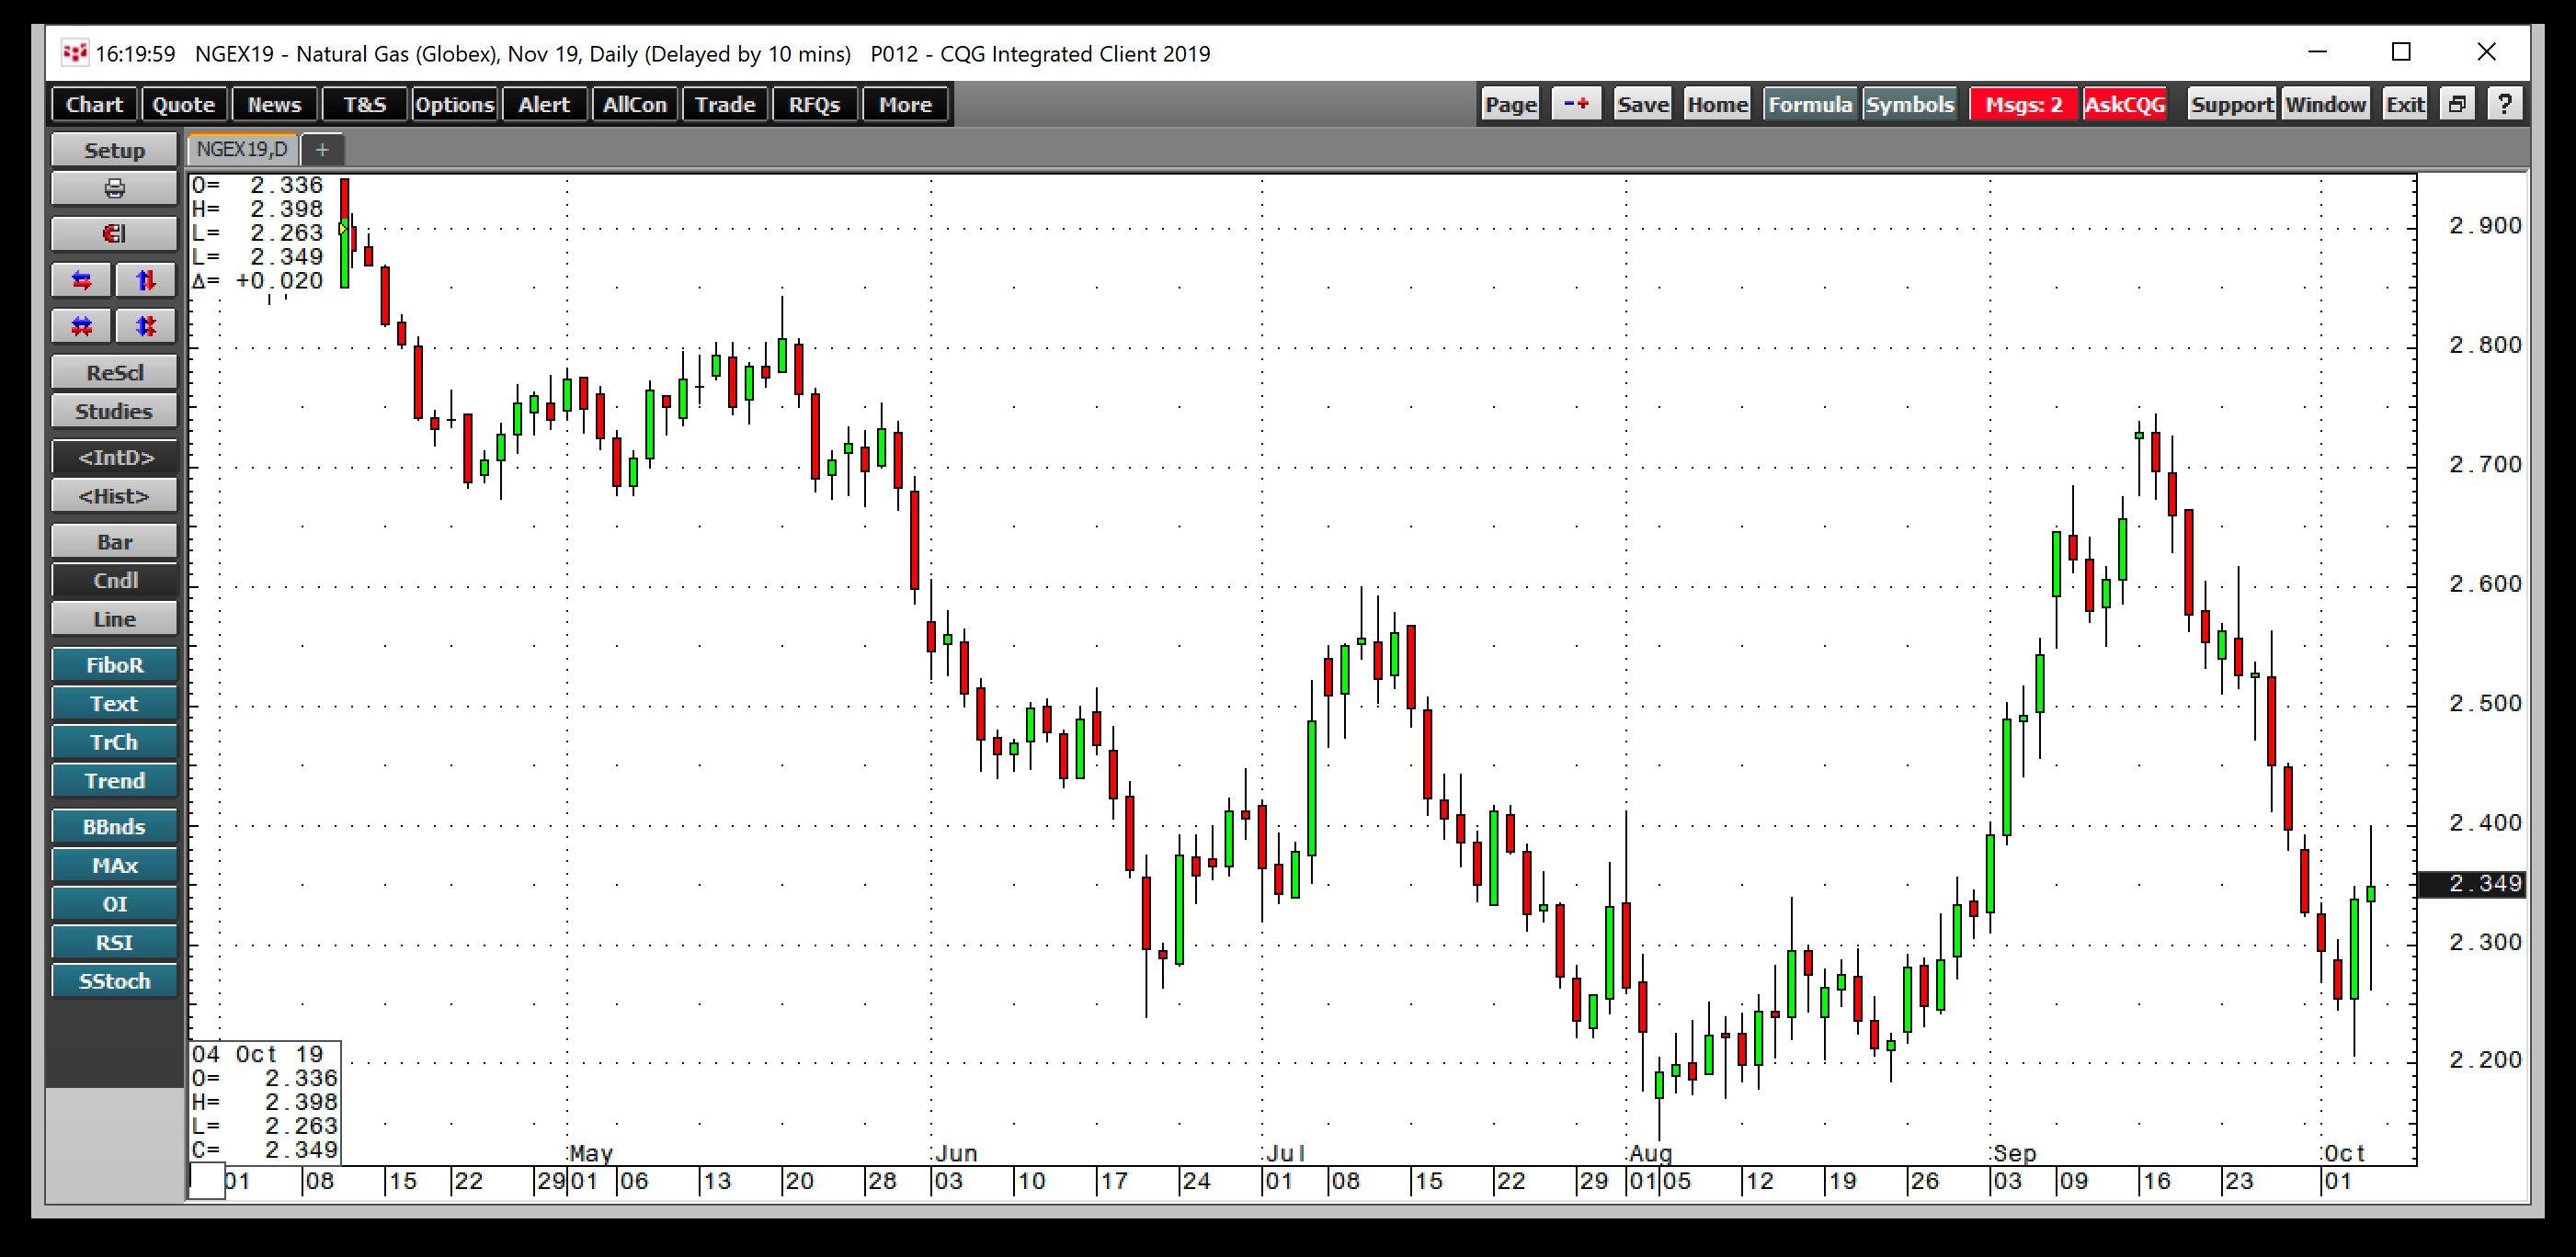
Task: Click the Home button
Action: (1717, 104)
